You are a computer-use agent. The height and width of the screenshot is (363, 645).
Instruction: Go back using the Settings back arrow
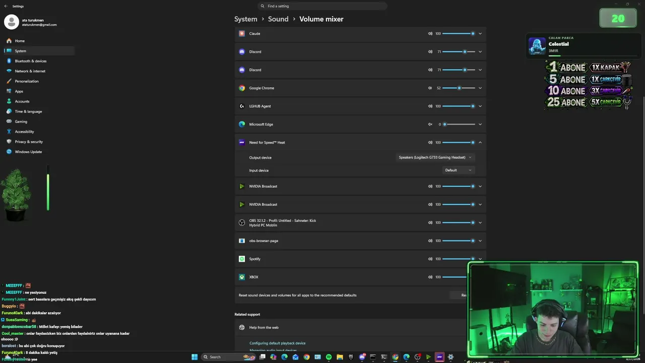click(x=6, y=6)
